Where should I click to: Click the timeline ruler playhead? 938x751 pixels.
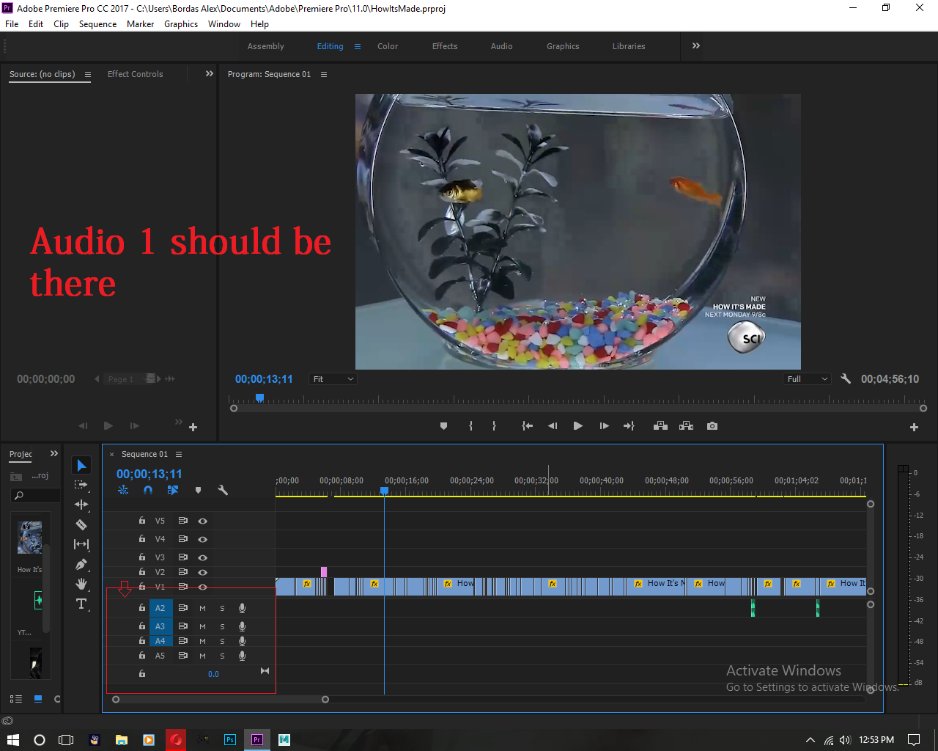coord(384,491)
